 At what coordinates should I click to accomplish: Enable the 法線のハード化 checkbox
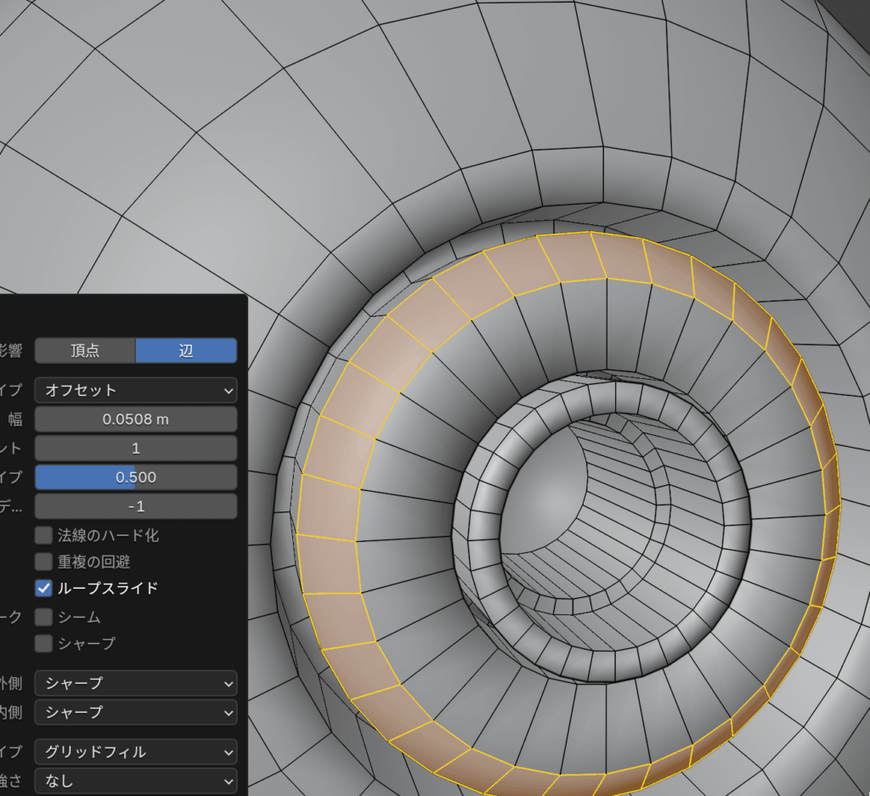pyautogui.click(x=43, y=535)
